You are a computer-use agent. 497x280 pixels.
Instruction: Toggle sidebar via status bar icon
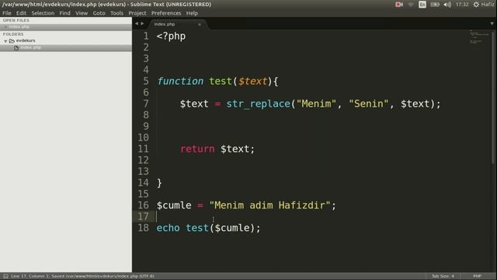pos(5,276)
